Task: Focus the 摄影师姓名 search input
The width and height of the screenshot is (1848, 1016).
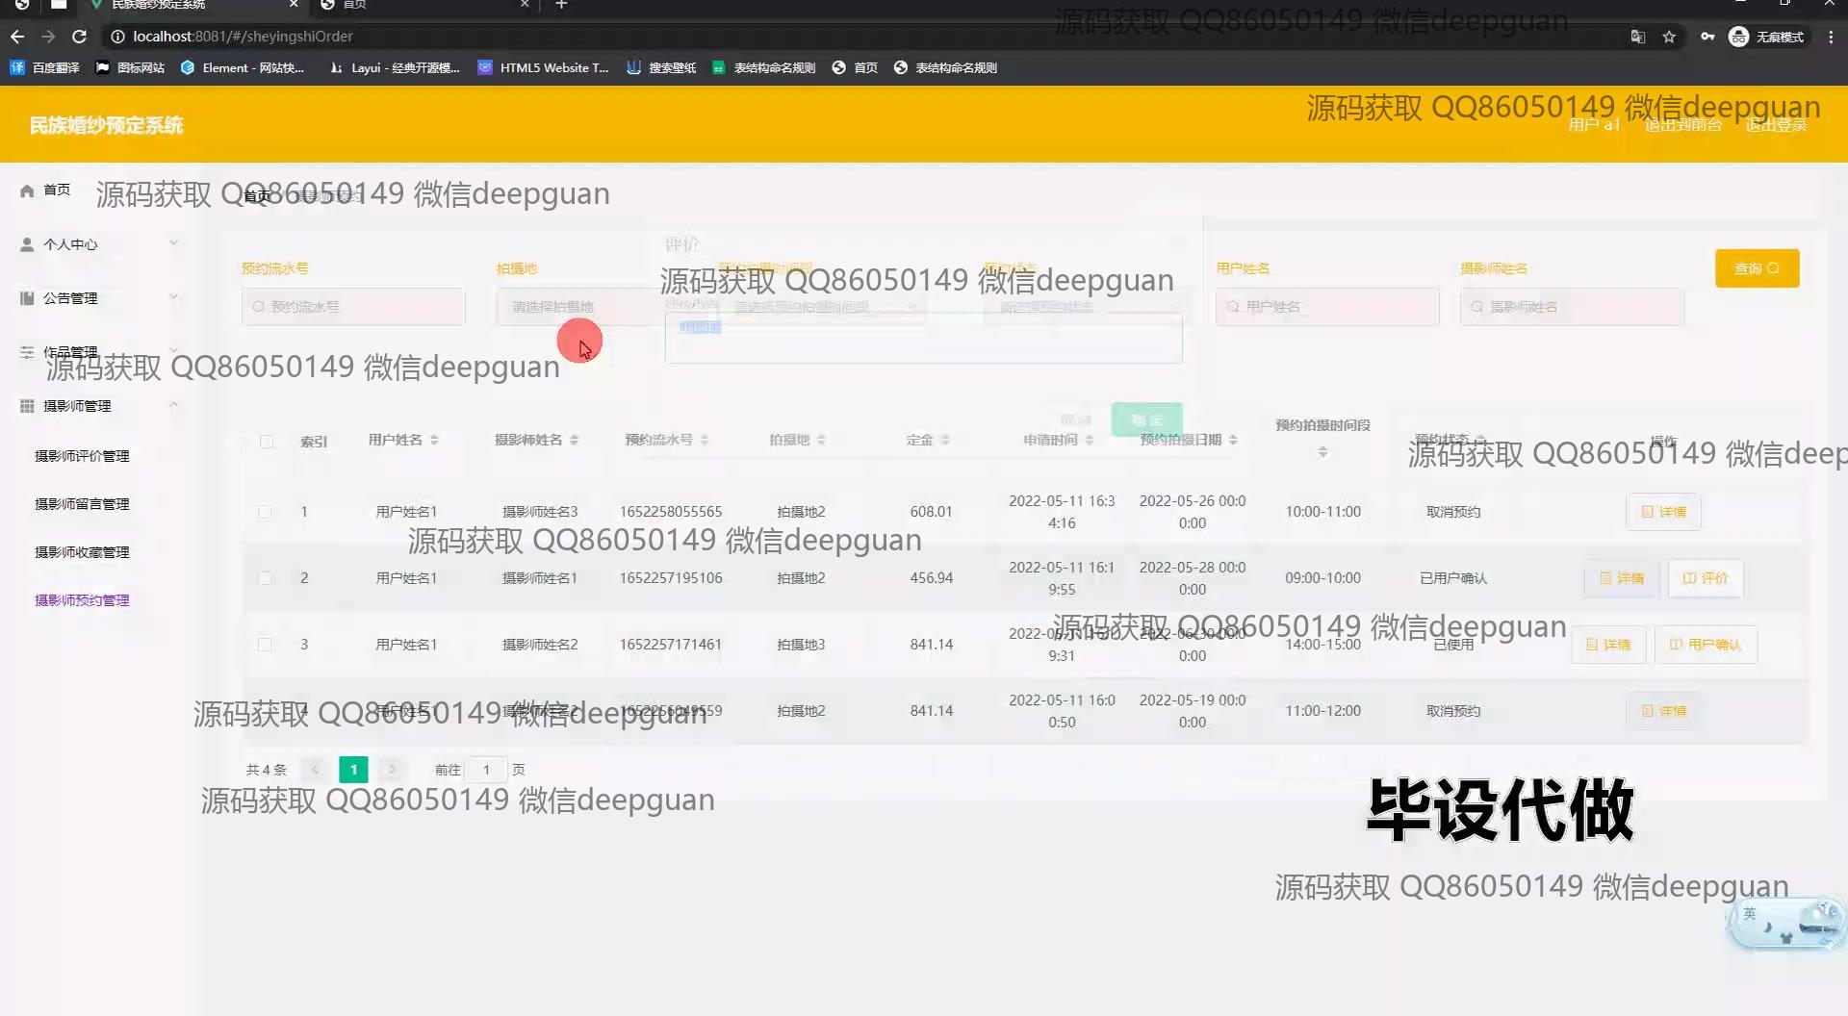Action: tap(1572, 307)
